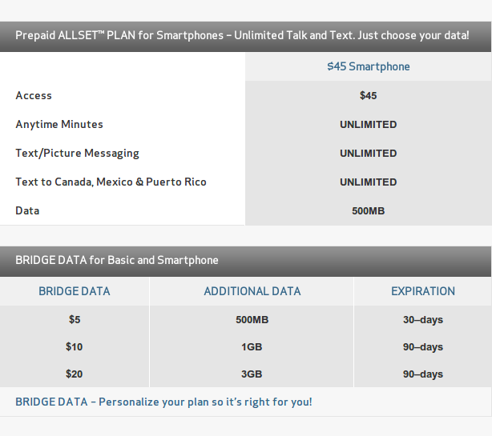Click the EXPIRATION column heading
Screen dimensions: 492x436
423,291
